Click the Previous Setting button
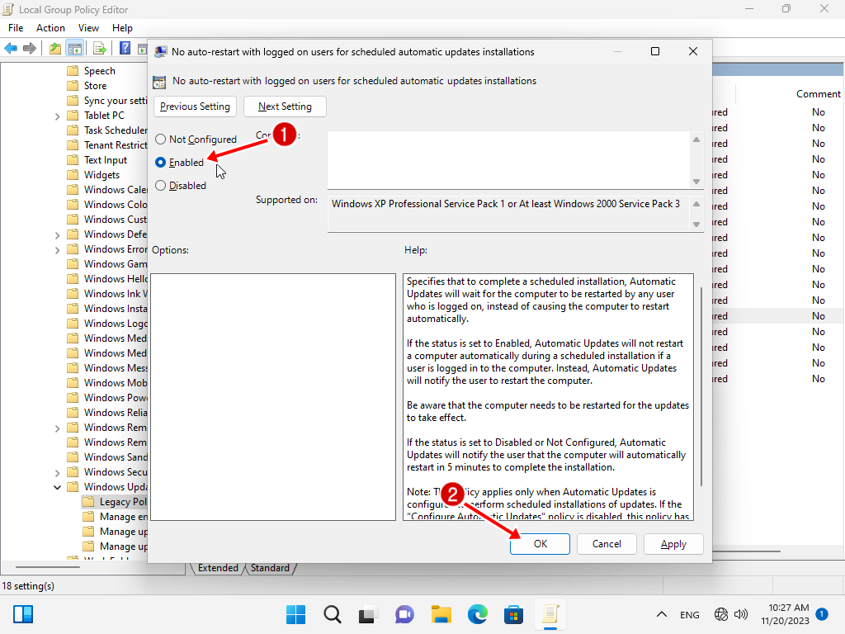The image size is (845, 634). (x=195, y=106)
